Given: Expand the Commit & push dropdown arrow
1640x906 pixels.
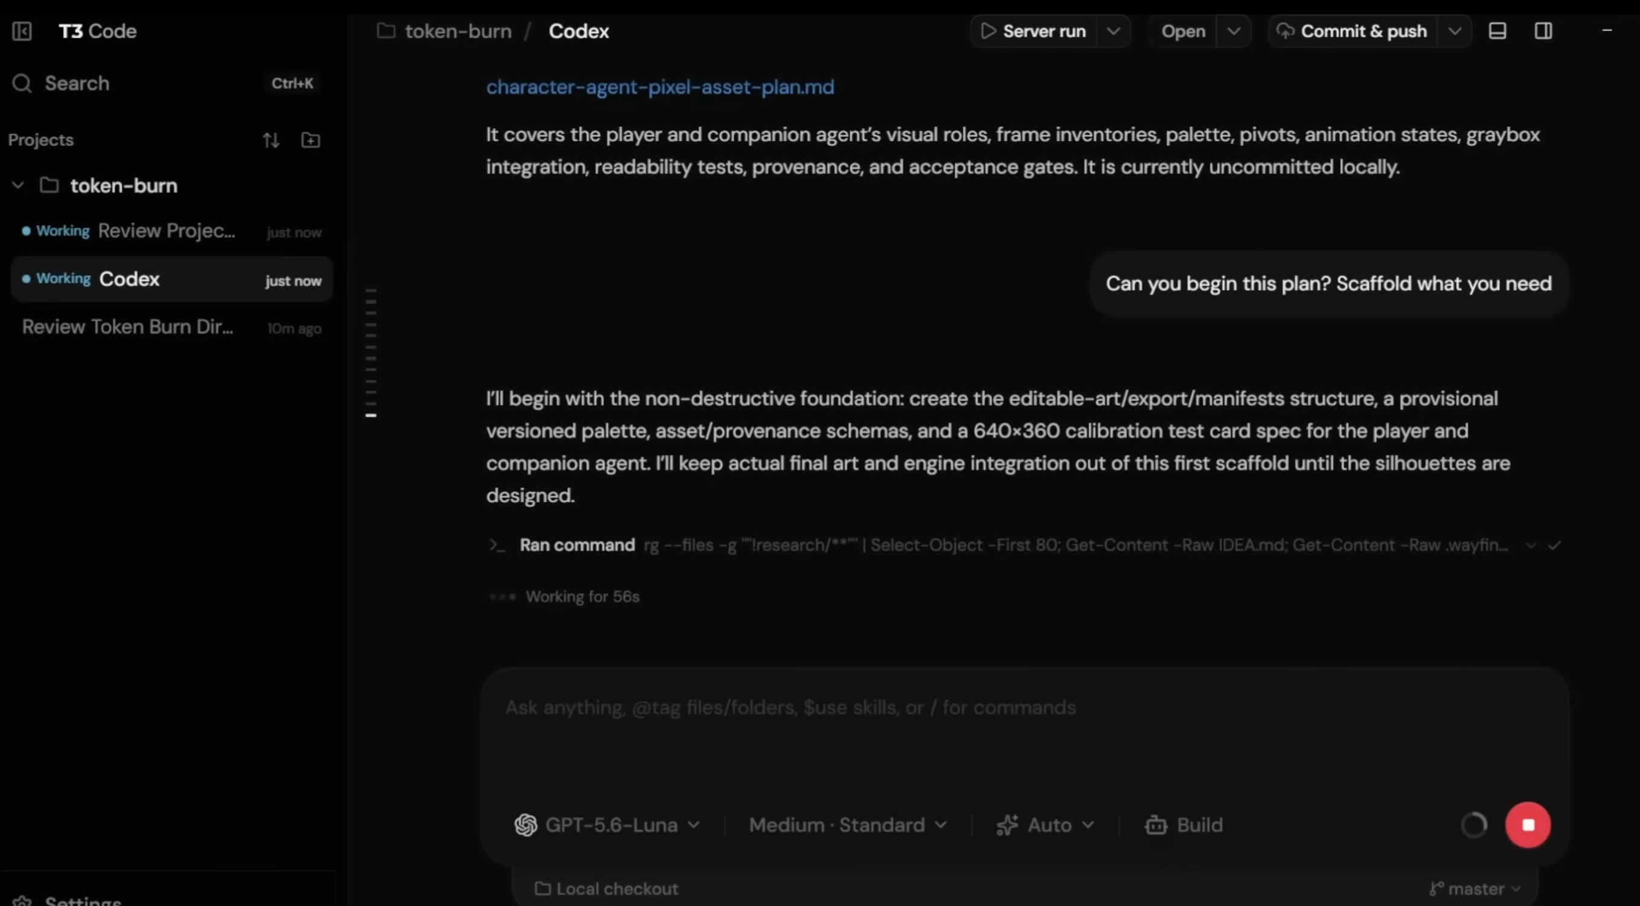Looking at the screenshot, I should coord(1455,31).
